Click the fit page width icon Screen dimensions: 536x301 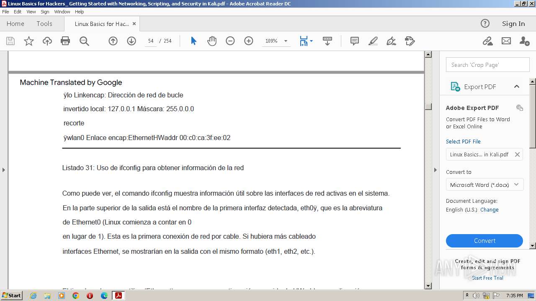pyautogui.click(x=304, y=41)
